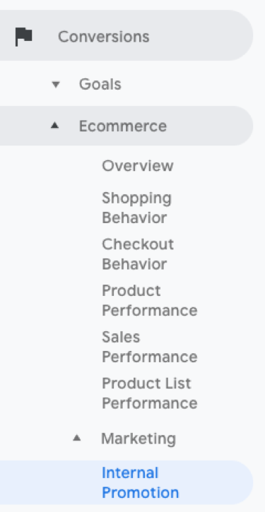View the Sales Performance report
The height and width of the screenshot is (512, 265).
click(x=150, y=347)
